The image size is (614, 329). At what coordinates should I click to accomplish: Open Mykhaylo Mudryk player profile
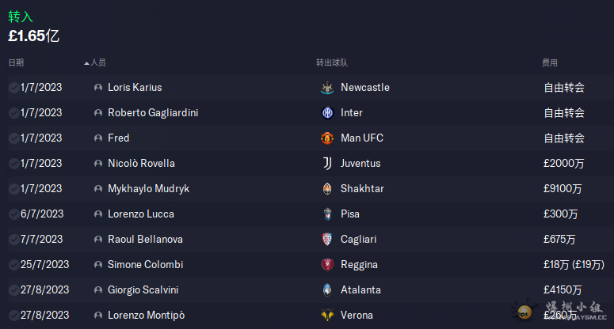148,189
